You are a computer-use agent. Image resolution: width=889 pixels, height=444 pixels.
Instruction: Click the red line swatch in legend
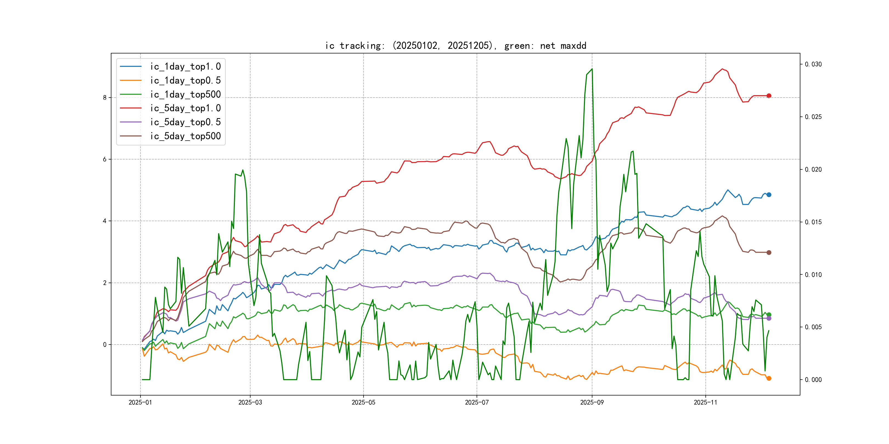coord(131,108)
